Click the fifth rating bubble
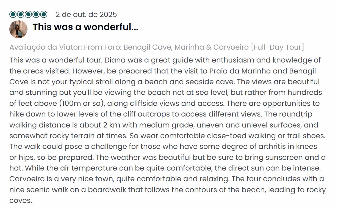 (44, 14)
